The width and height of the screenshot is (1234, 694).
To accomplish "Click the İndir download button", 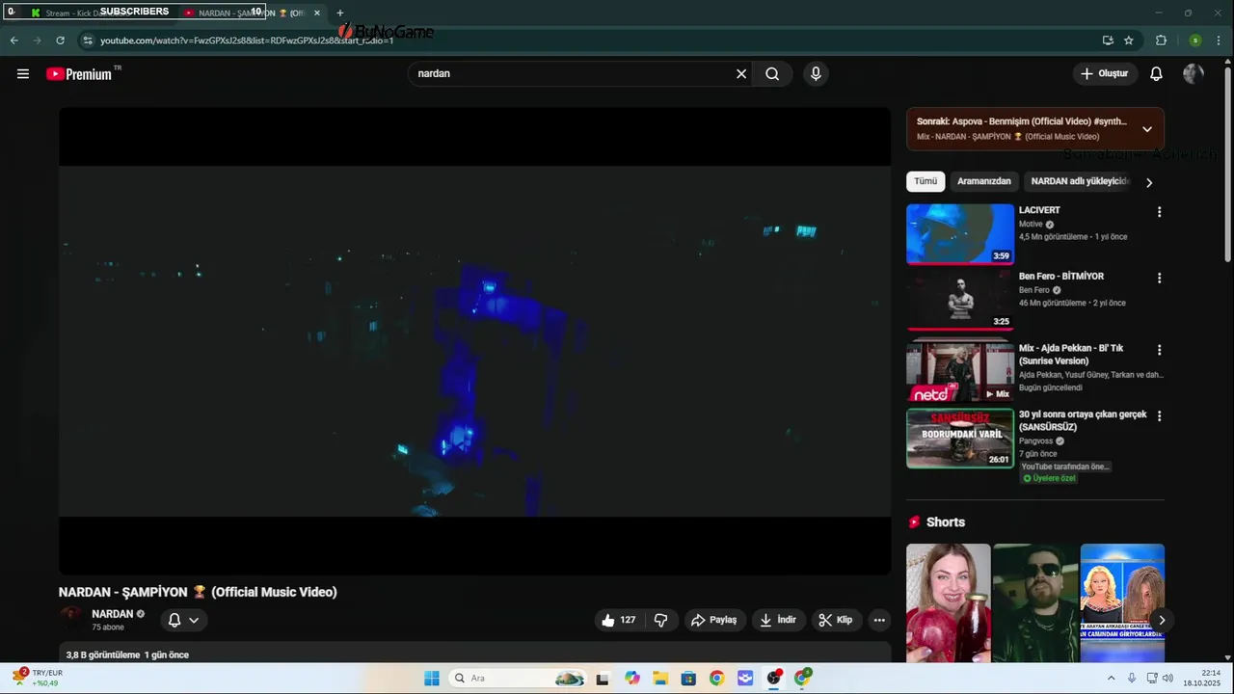I will [x=778, y=620].
